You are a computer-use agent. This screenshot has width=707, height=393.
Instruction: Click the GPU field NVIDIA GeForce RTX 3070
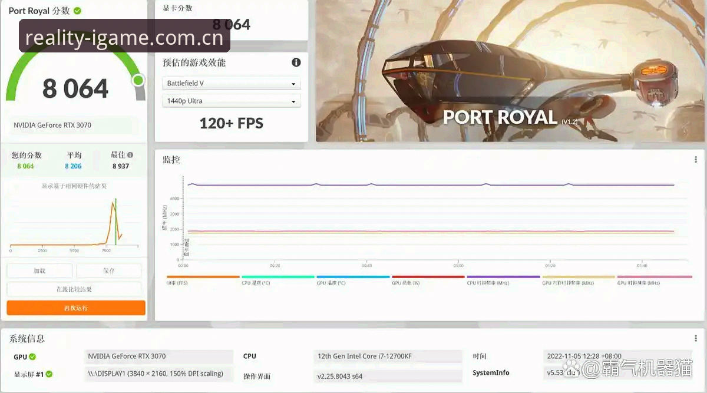tap(159, 356)
